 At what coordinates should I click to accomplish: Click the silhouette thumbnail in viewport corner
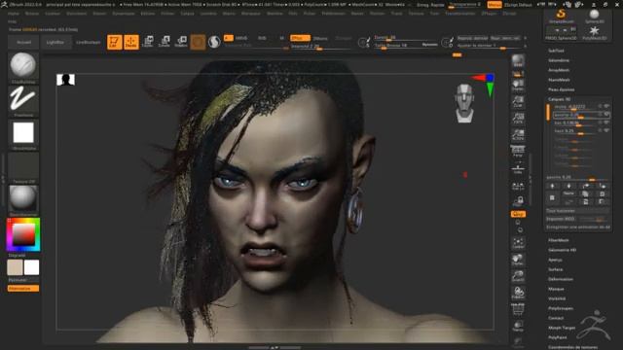point(65,80)
